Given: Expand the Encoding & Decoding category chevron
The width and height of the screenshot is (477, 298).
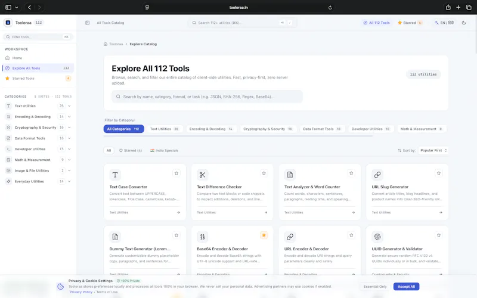Looking at the screenshot, I should (x=69, y=117).
